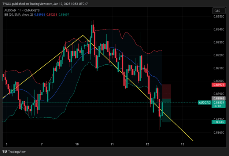Screen dimensions: 229x156
Task: Click date label 10 on time axis
Action: [x=77, y=144]
